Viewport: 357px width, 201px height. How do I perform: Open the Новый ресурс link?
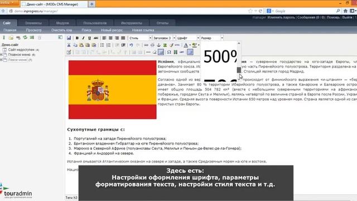pos(112,30)
